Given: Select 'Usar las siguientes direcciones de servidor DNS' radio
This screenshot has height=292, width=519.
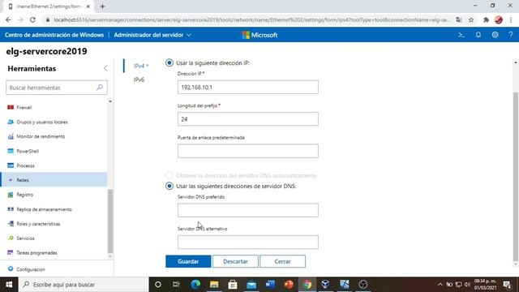Looking at the screenshot, I should 169,186.
